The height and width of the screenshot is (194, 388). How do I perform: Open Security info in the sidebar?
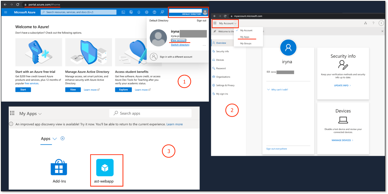coord(221,51)
